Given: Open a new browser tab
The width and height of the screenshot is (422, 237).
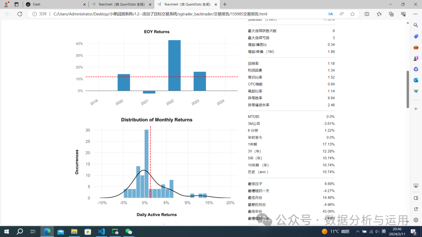Looking at the screenshot, I should pyautogui.click(x=225, y=4).
